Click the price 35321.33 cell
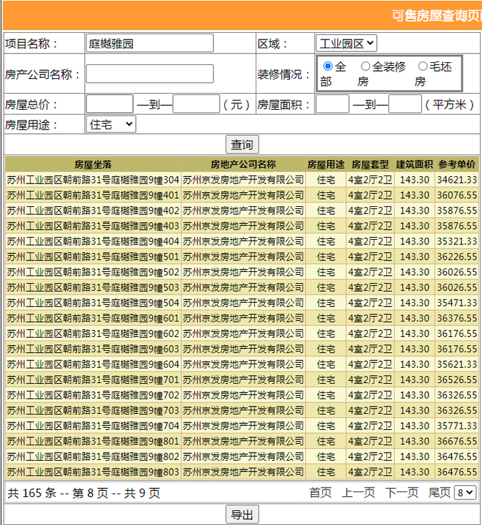 pyautogui.click(x=457, y=241)
